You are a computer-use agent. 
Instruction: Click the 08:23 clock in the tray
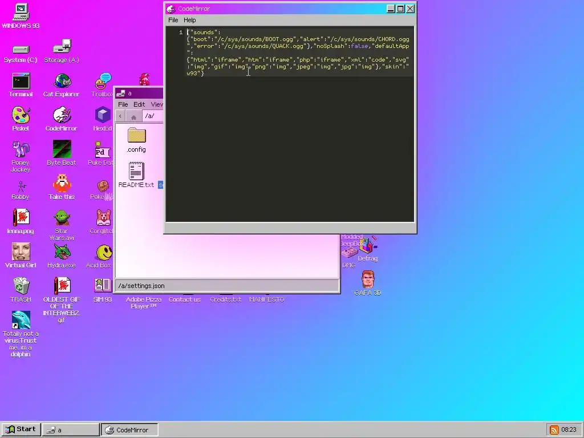click(x=569, y=430)
